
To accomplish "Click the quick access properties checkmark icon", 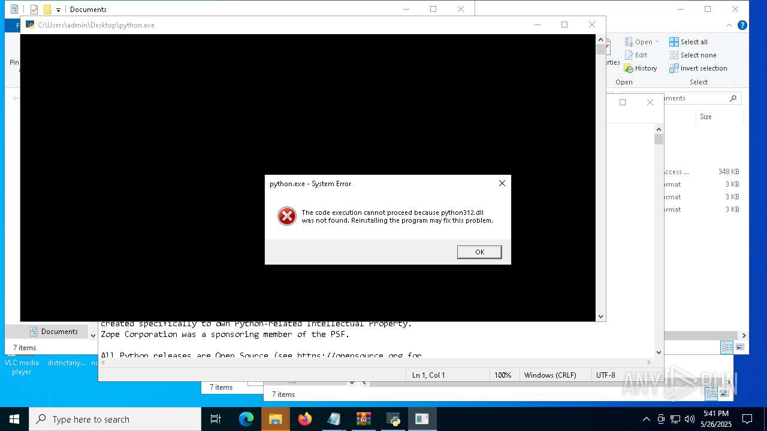I will click(34, 10).
